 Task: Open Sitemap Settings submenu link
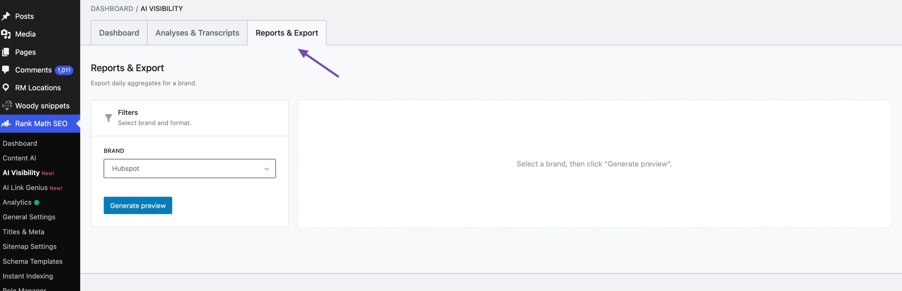click(x=30, y=247)
